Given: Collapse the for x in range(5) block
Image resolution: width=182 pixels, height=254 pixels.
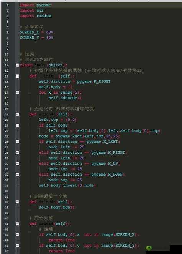Looking at the screenshot, I should coord(17,92).
